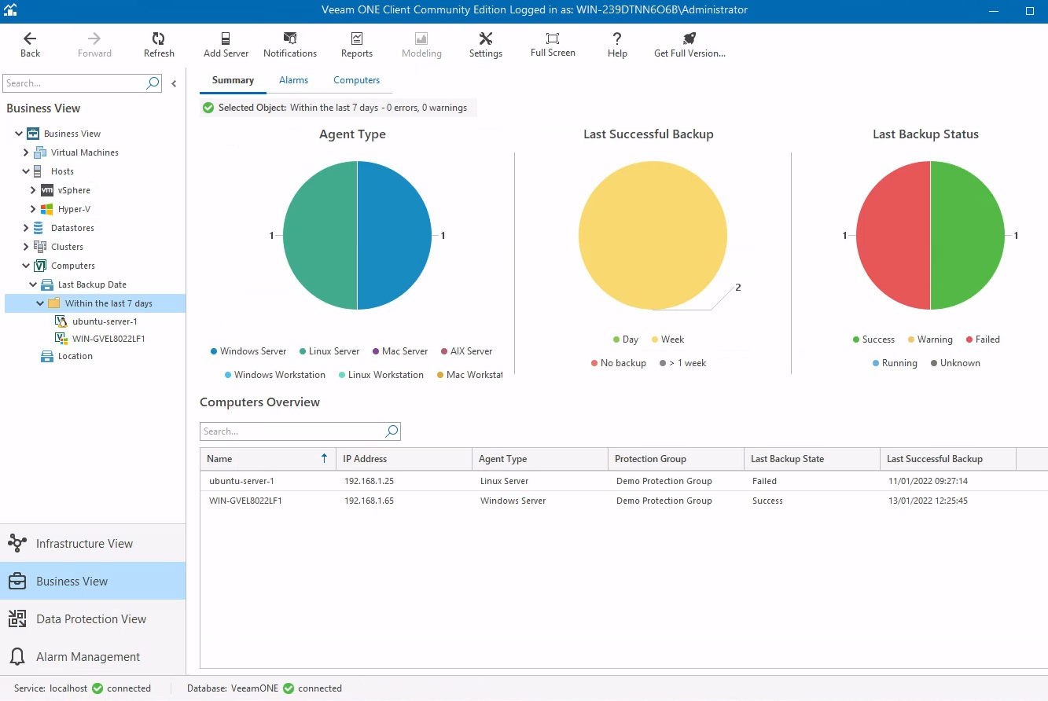
Task: Switch to the Summary tab
Action: (233, 80)
